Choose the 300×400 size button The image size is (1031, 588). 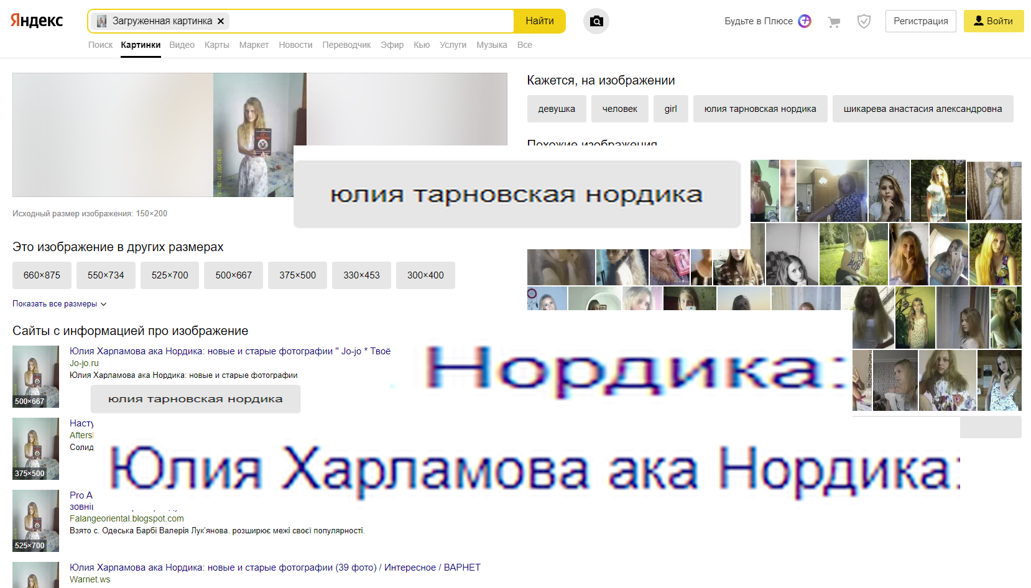[425, 275]
